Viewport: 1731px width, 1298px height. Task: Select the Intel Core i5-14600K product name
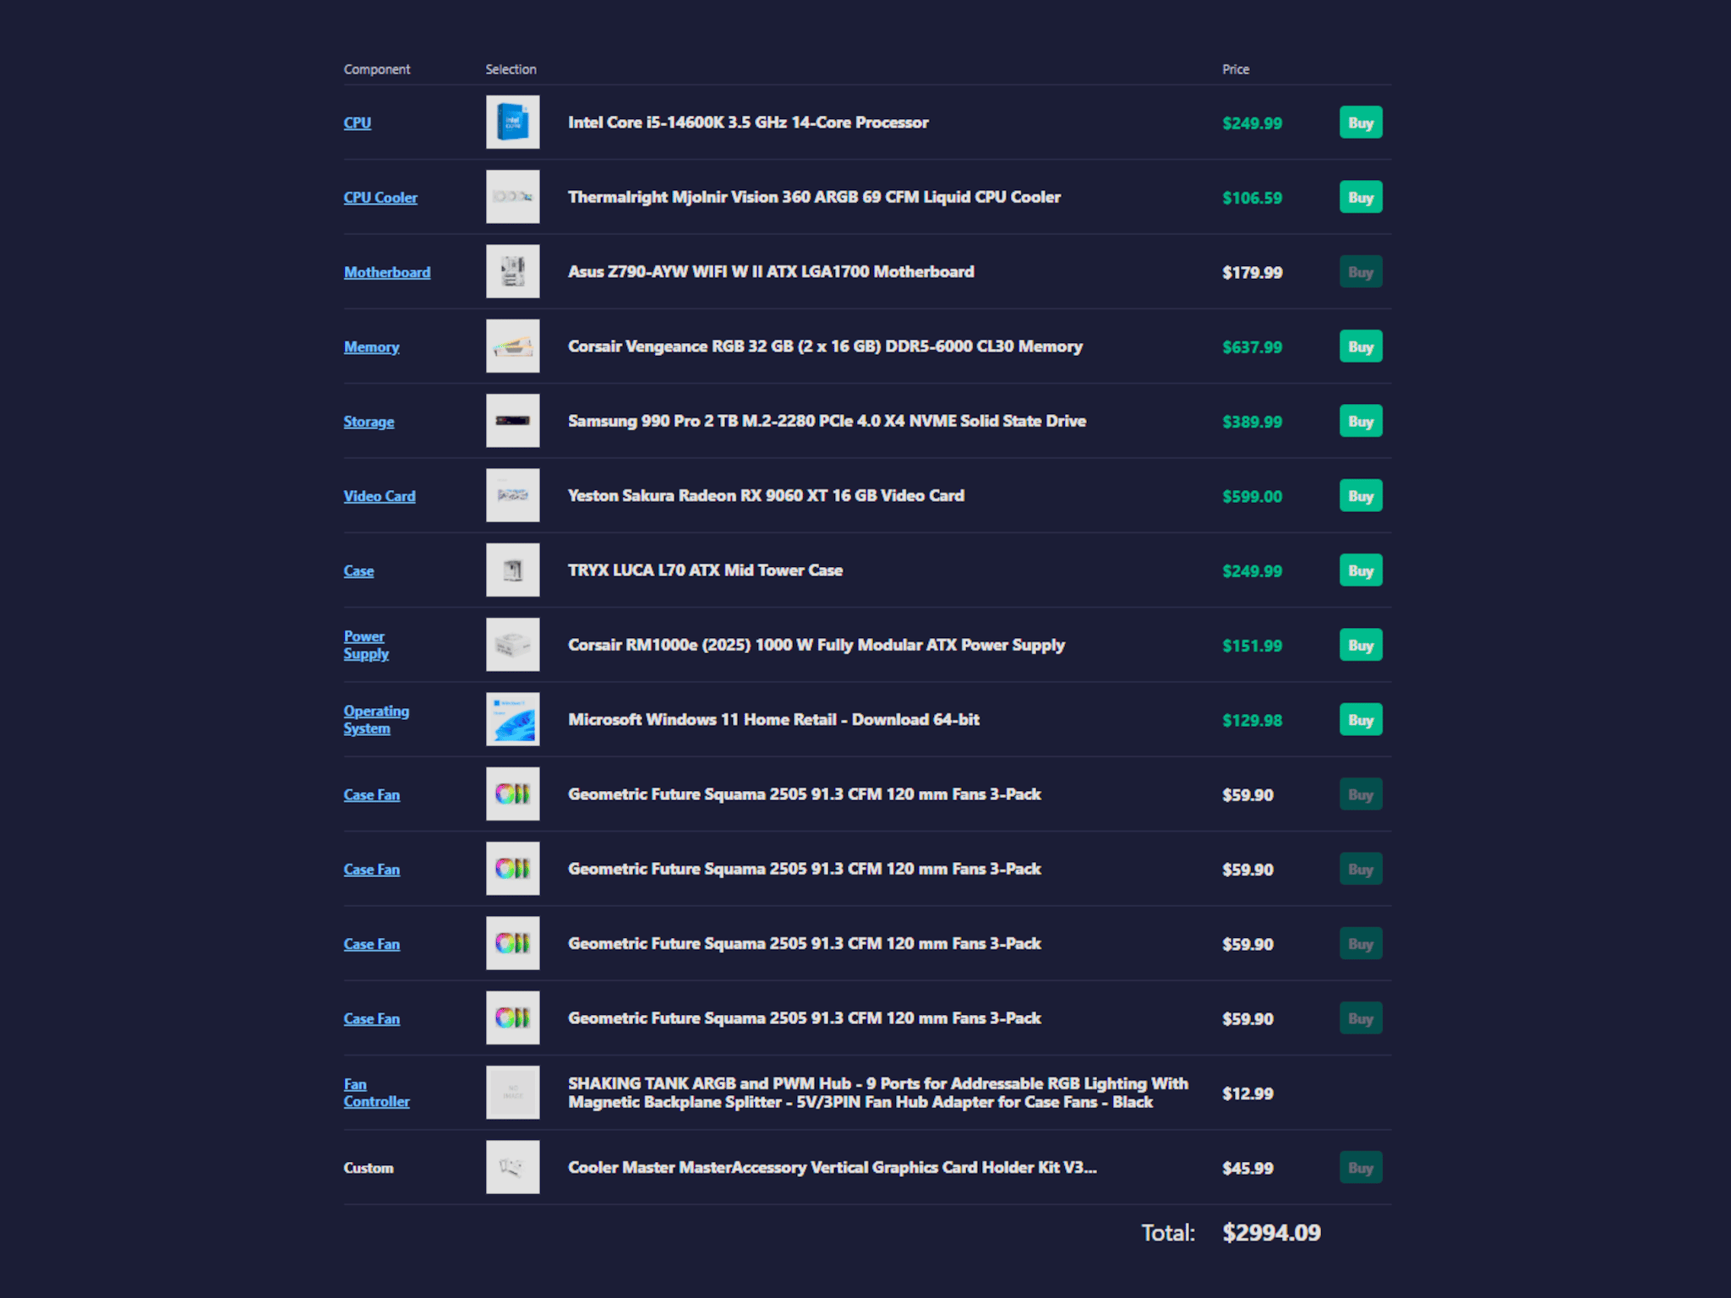point(748,123)
